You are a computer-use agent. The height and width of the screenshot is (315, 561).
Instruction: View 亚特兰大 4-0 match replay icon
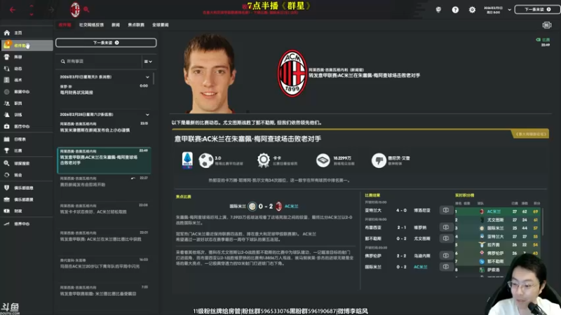445,211
